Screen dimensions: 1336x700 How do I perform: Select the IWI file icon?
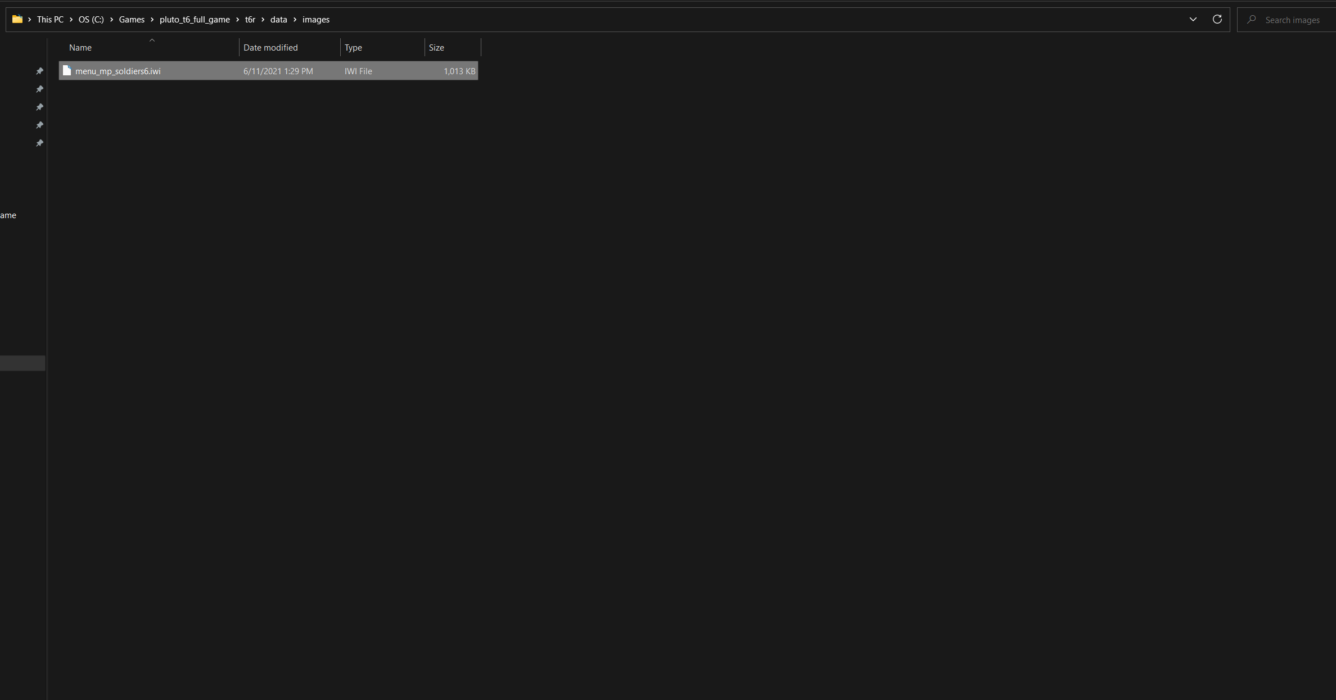pos(65,70)
